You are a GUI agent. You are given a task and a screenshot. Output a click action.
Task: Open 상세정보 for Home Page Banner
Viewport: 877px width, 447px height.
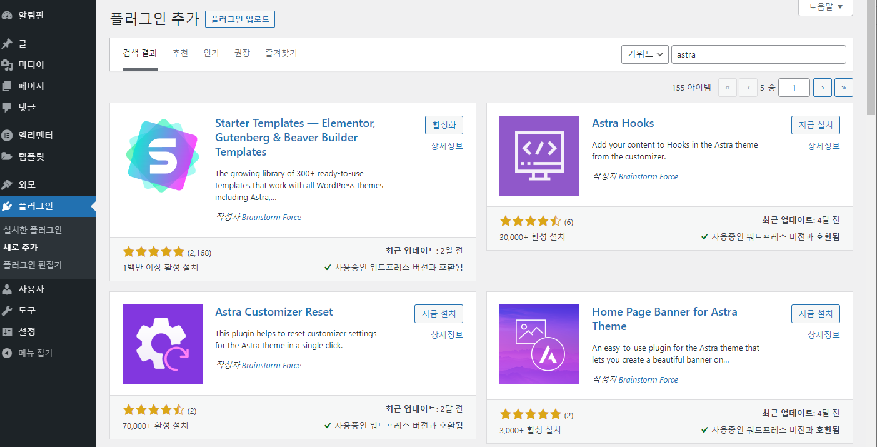(x=824, y=335)
